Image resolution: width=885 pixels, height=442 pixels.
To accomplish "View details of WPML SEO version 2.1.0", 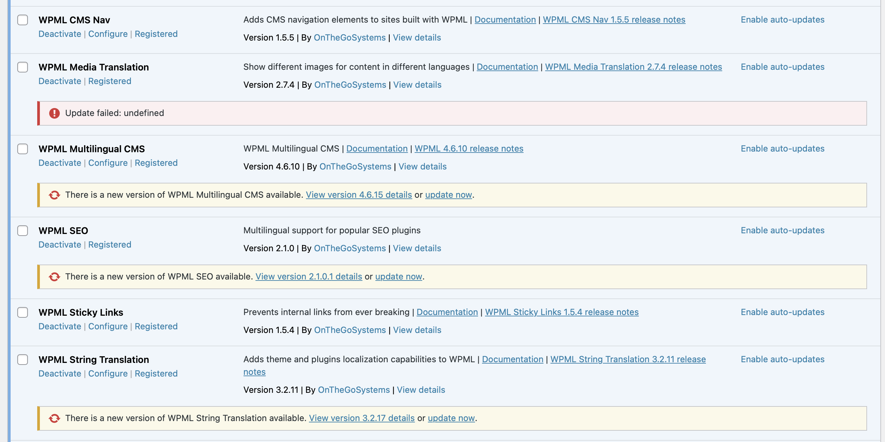I will pos(417,248).
